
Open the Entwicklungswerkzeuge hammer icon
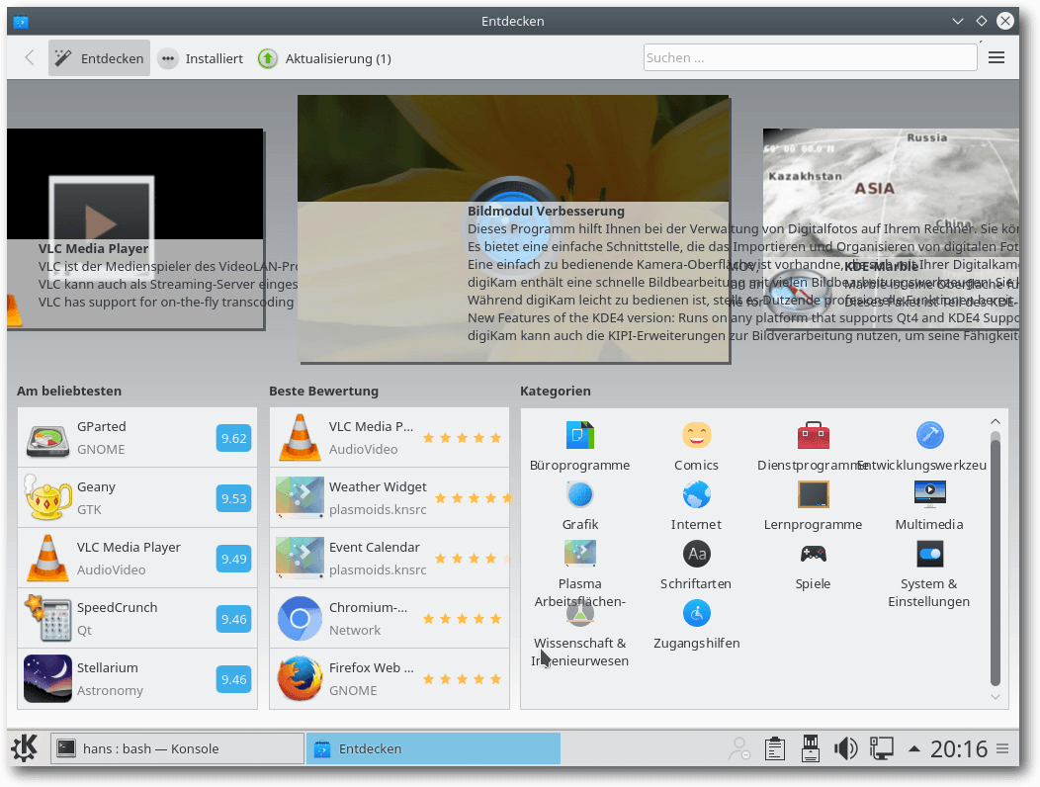(929, 435)
